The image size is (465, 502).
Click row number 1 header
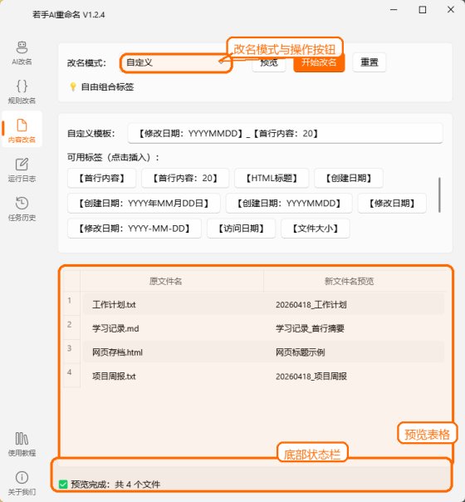click(x=71, y=303)
